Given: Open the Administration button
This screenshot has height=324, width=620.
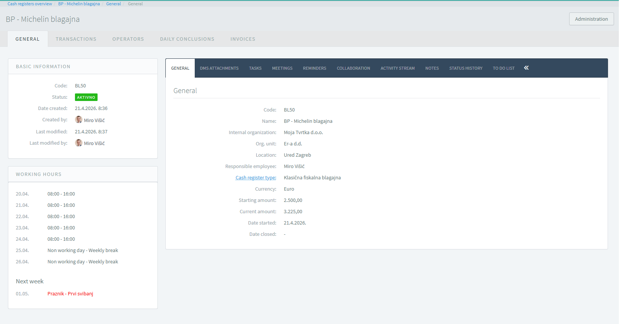Looking at the screenshot, I should click(591, 19).
